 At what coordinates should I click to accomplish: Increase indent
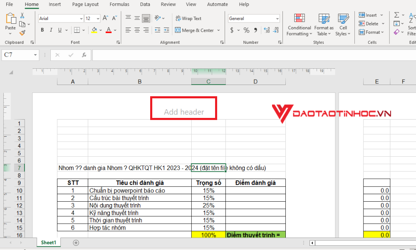(166, 30)
